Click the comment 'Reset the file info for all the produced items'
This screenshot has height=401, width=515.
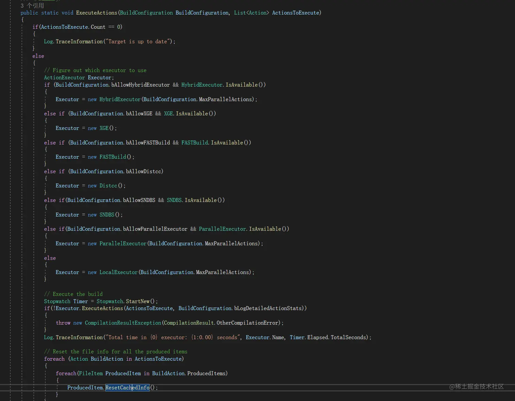[116, 352]
